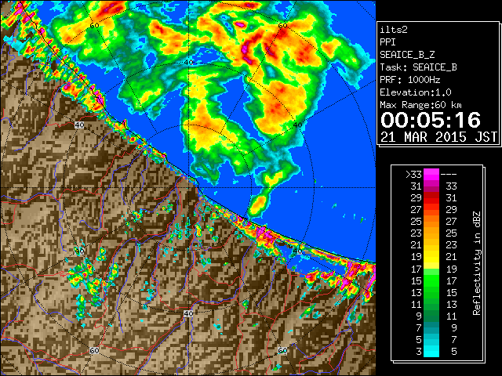Screen dimensions: 502x376
Task: Click the vertical 'Reflectivity in dBZ' legend title
Action: pyautogui.click(x=477, y=263)
